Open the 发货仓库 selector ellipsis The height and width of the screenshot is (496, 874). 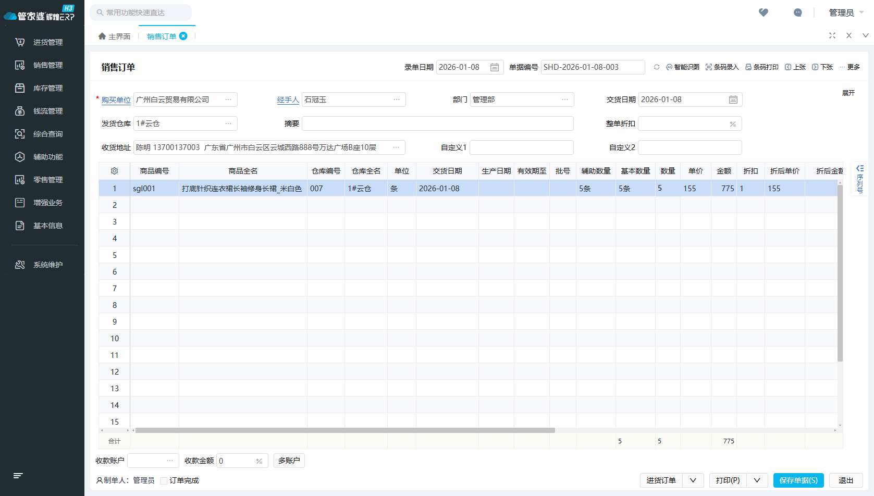[228, 123]
